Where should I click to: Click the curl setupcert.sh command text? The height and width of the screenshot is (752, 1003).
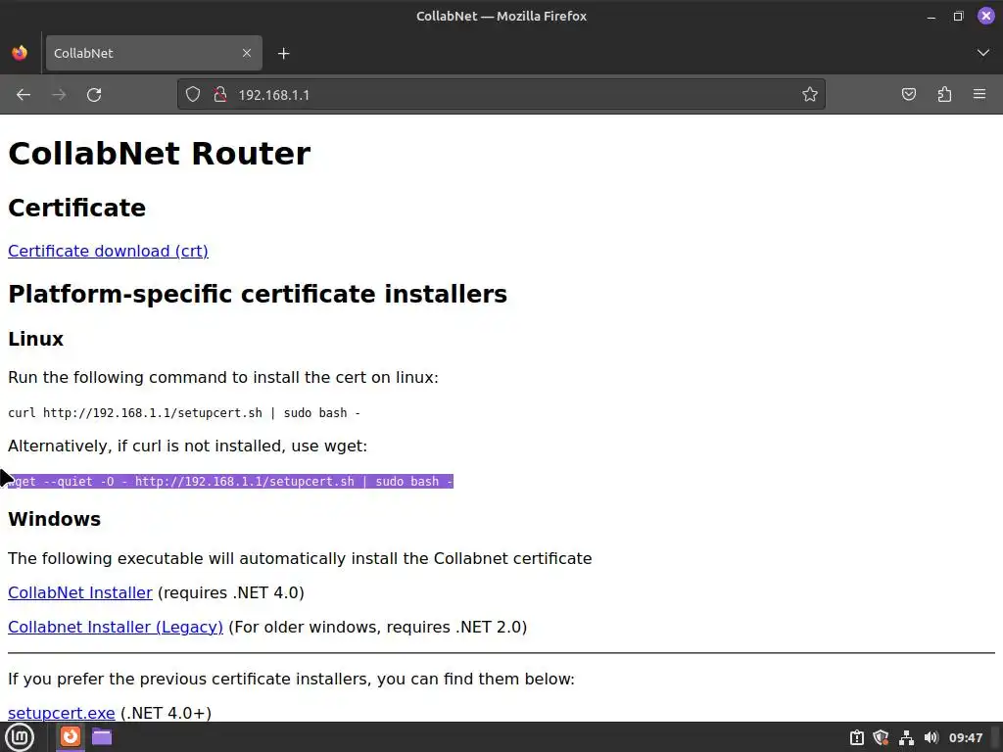point(183,413)
